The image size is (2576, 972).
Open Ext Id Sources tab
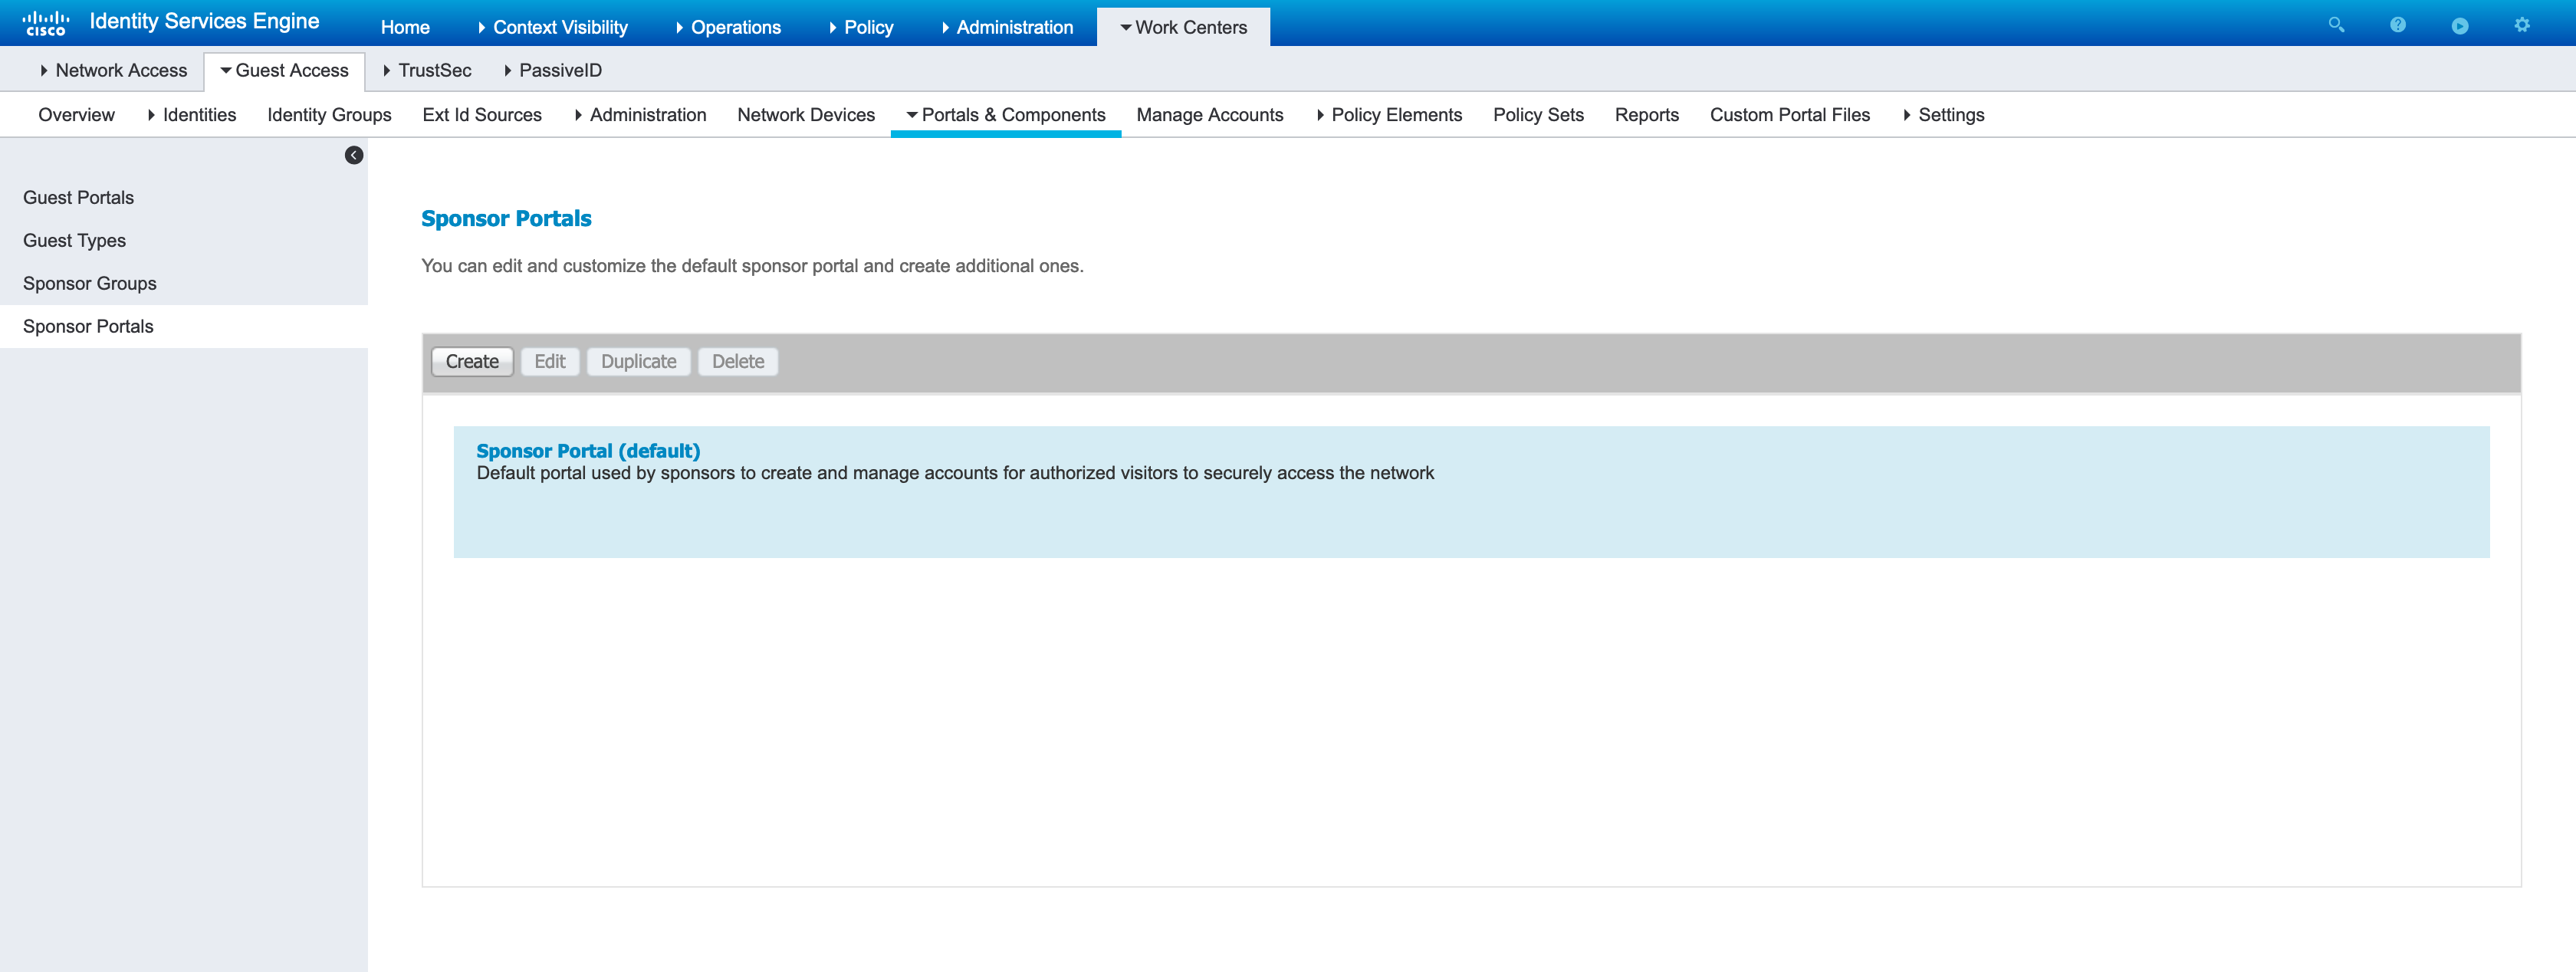pyautogui.click(x=482, y=115)
